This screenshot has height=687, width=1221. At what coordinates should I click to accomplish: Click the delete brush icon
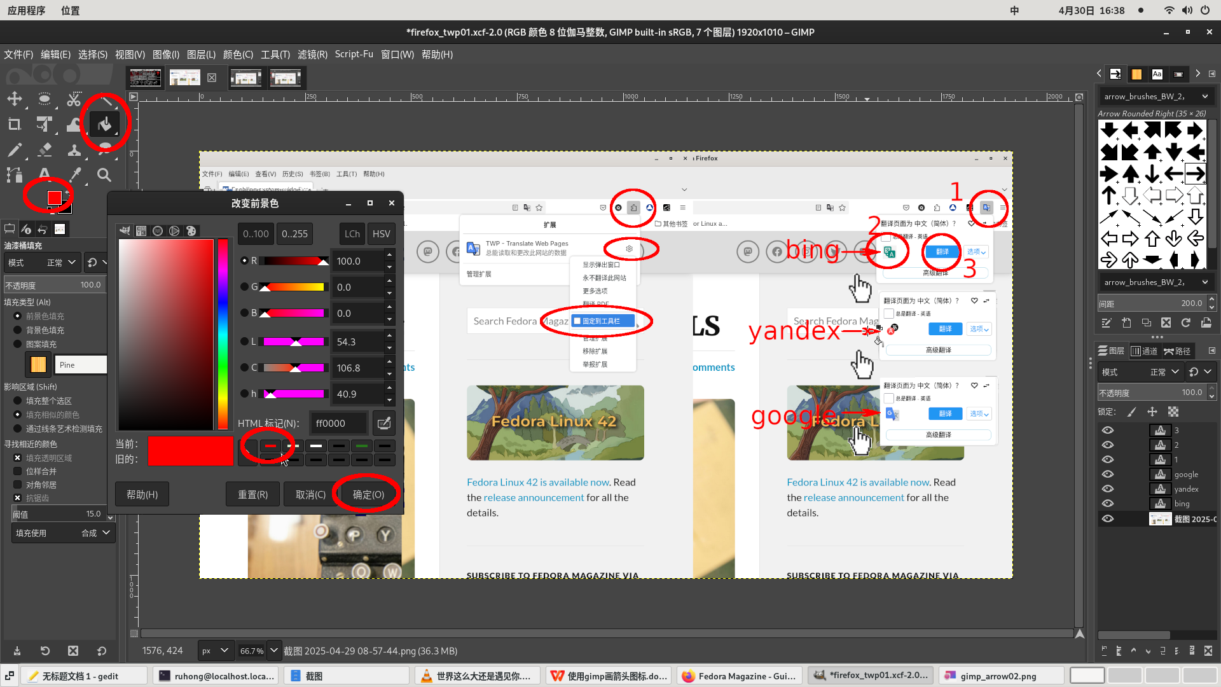pos(1166,323)
